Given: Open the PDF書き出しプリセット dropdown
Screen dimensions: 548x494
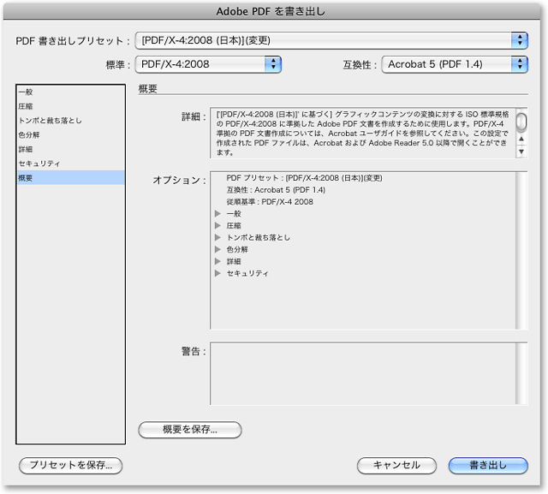Looking at the screenshot, I should click(333, 40).
